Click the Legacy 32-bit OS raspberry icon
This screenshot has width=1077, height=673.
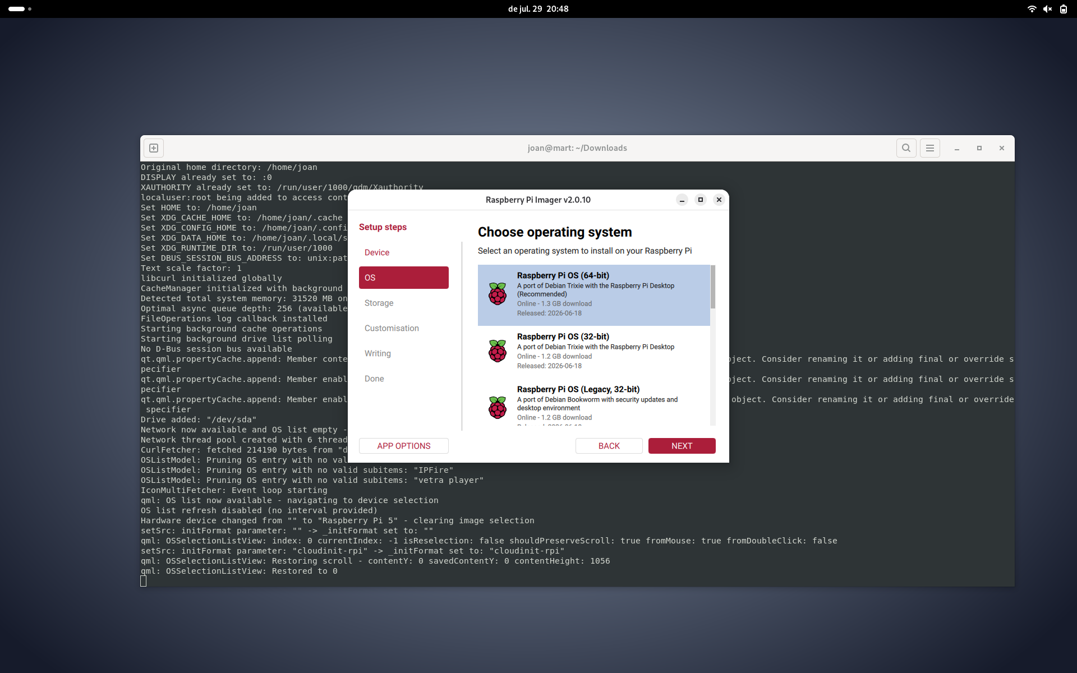[498, 408]
